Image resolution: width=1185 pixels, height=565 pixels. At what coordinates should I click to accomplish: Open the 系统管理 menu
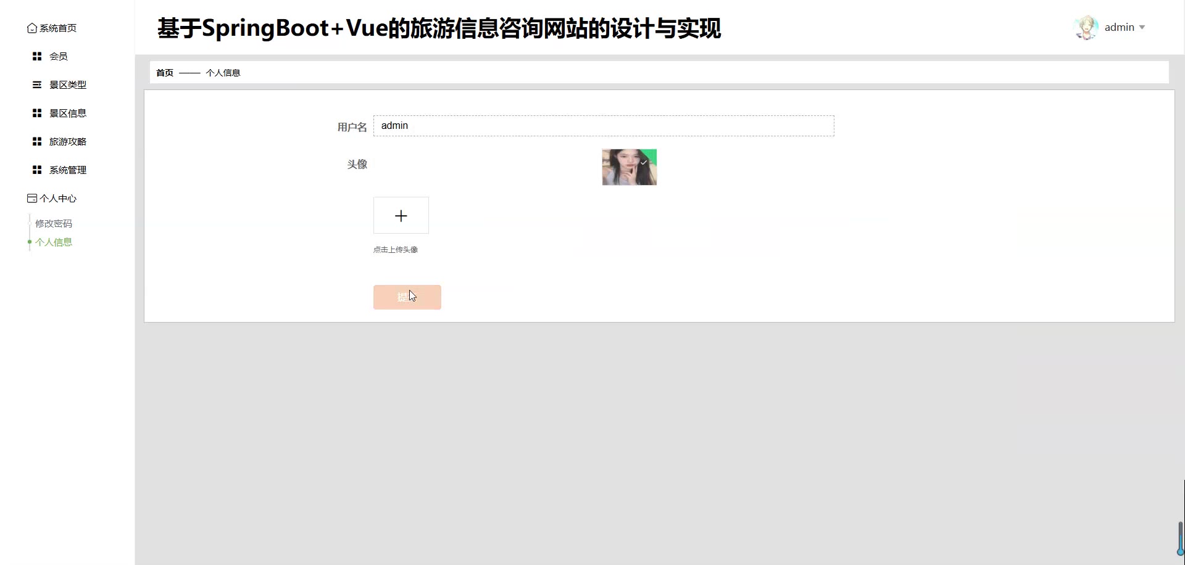[68, 170]
